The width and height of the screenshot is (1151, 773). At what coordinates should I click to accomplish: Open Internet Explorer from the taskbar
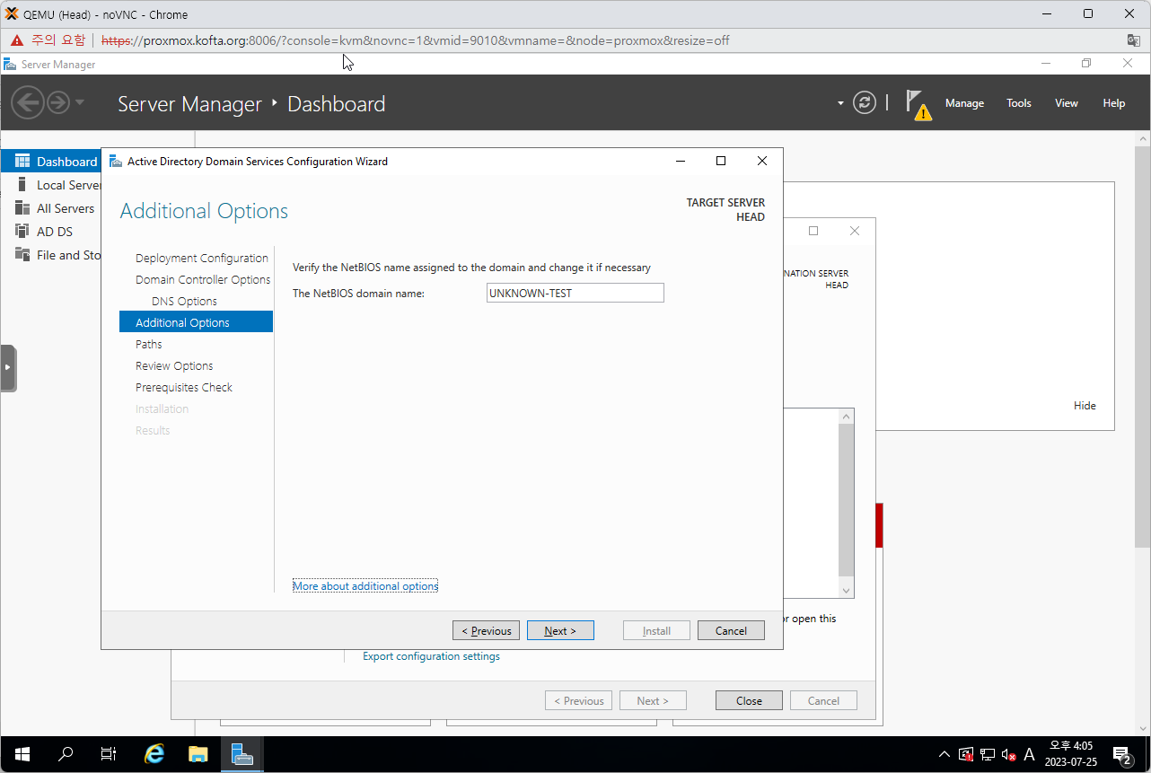click(x=154, y=754)
